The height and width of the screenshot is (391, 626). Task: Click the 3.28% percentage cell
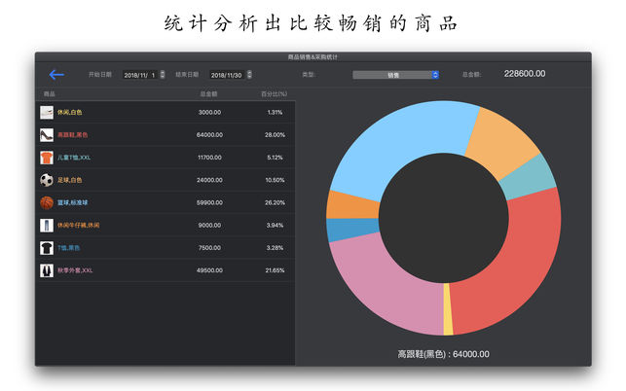pyautogui.click(x=275, y=248)
